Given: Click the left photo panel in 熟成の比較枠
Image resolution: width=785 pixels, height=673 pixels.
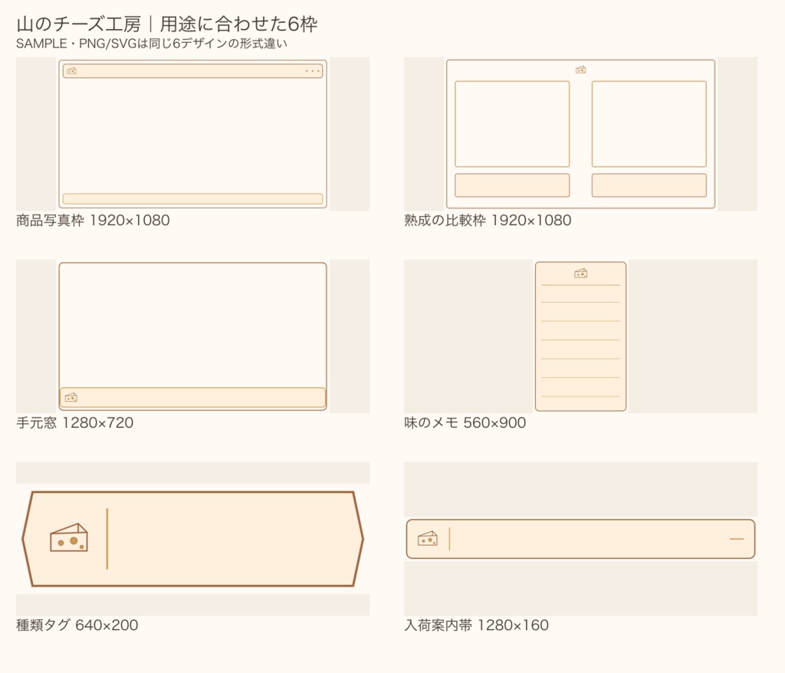Looking at the screenshot, I should 512,123.
